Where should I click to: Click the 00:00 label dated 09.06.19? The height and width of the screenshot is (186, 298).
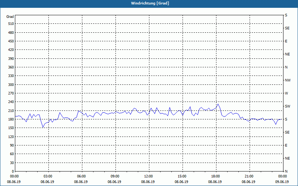[282, 176]
